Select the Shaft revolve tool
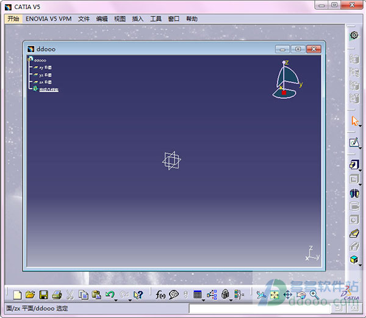The image size is (366, 318). [x=354, y=193]
